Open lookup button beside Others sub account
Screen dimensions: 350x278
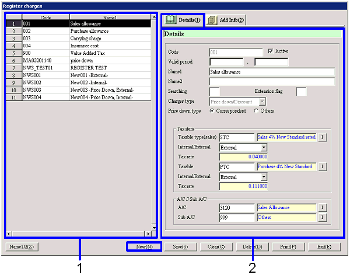(322, 217)
